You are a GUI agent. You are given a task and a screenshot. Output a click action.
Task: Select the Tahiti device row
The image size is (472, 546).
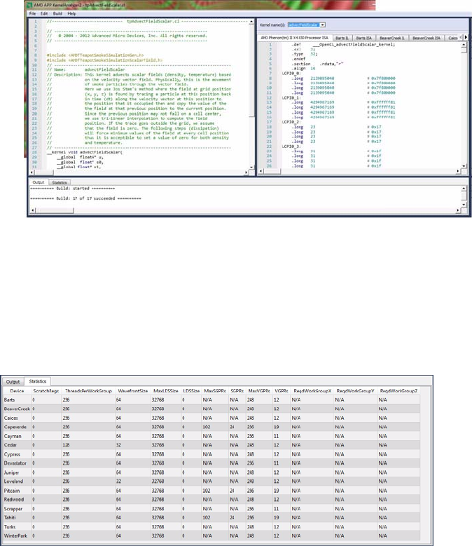pos(211,517)
